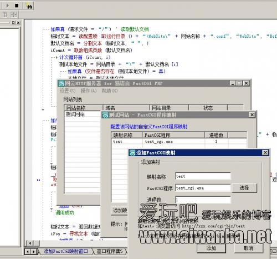Click the tab strip right-arrow navigation button
The image size is (277, 259).
pos(34,252)
